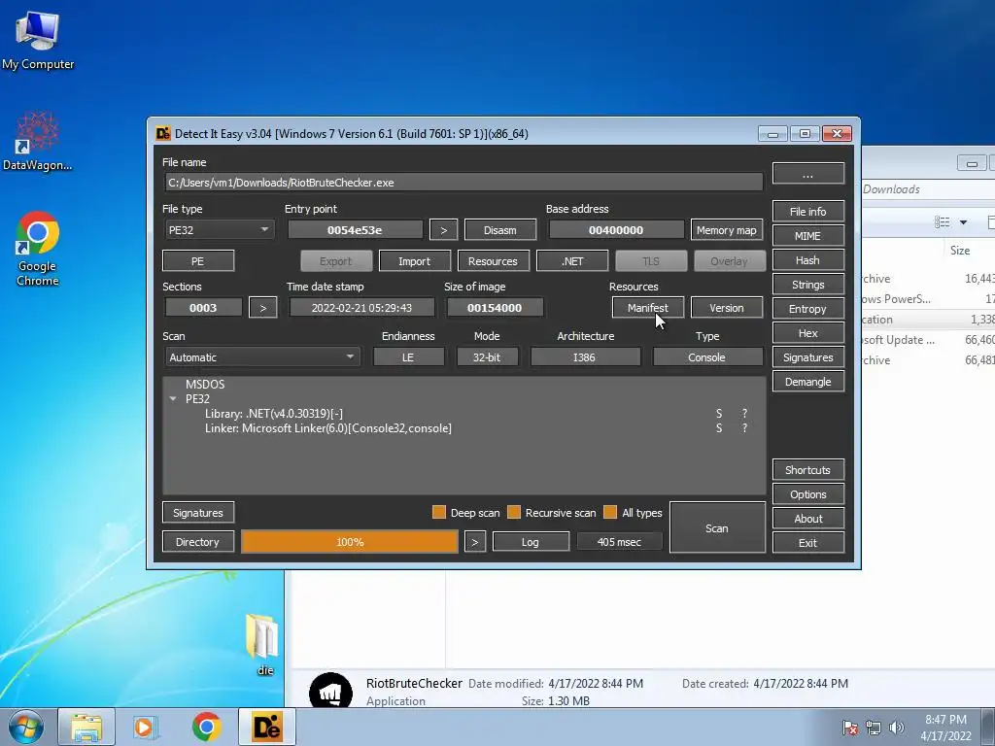Click the taskbar clock showing 8:47 PM

pos(945,728)
